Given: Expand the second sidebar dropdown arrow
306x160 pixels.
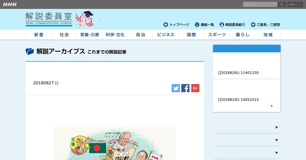Looking at the screenshot, I should click(276, 140).
